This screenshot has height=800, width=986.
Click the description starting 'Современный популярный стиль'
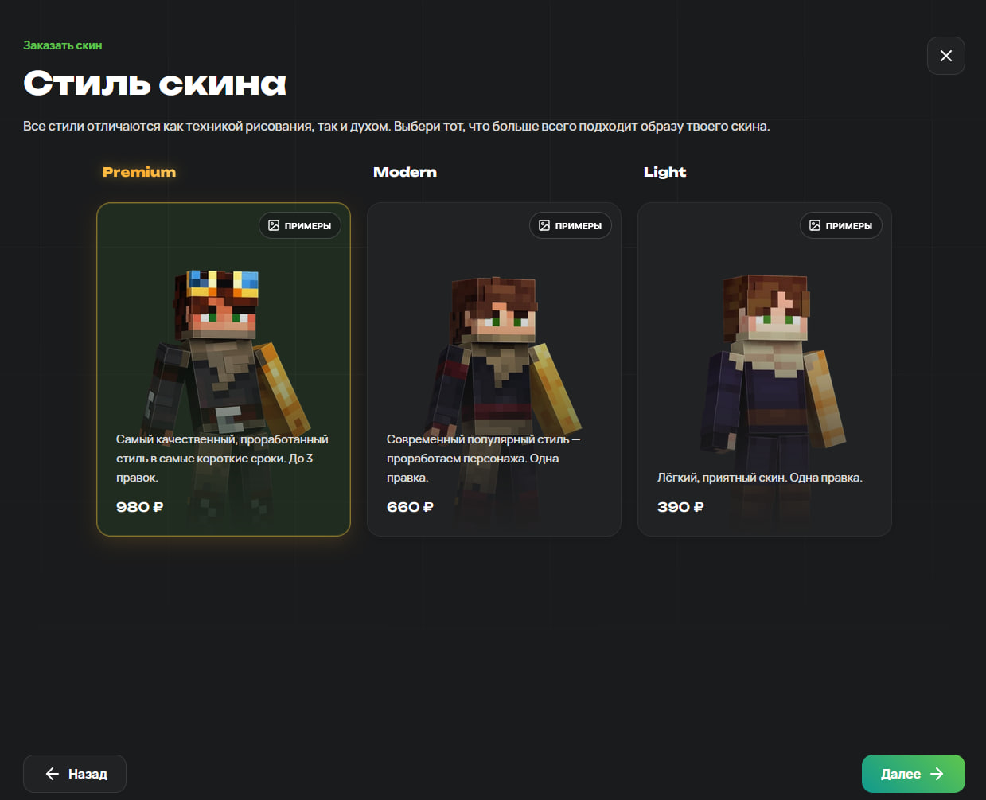pyautogui.click(x=483, y=459)
